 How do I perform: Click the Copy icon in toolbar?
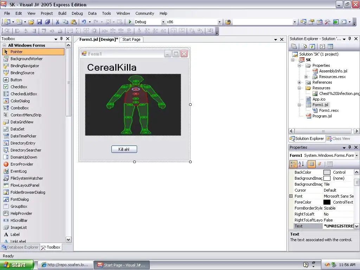[65, 22]
